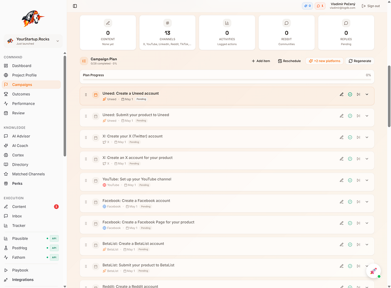The width and height of the screenshot is (391, 288).
Task: Open Perks
Action: (31, 184)
